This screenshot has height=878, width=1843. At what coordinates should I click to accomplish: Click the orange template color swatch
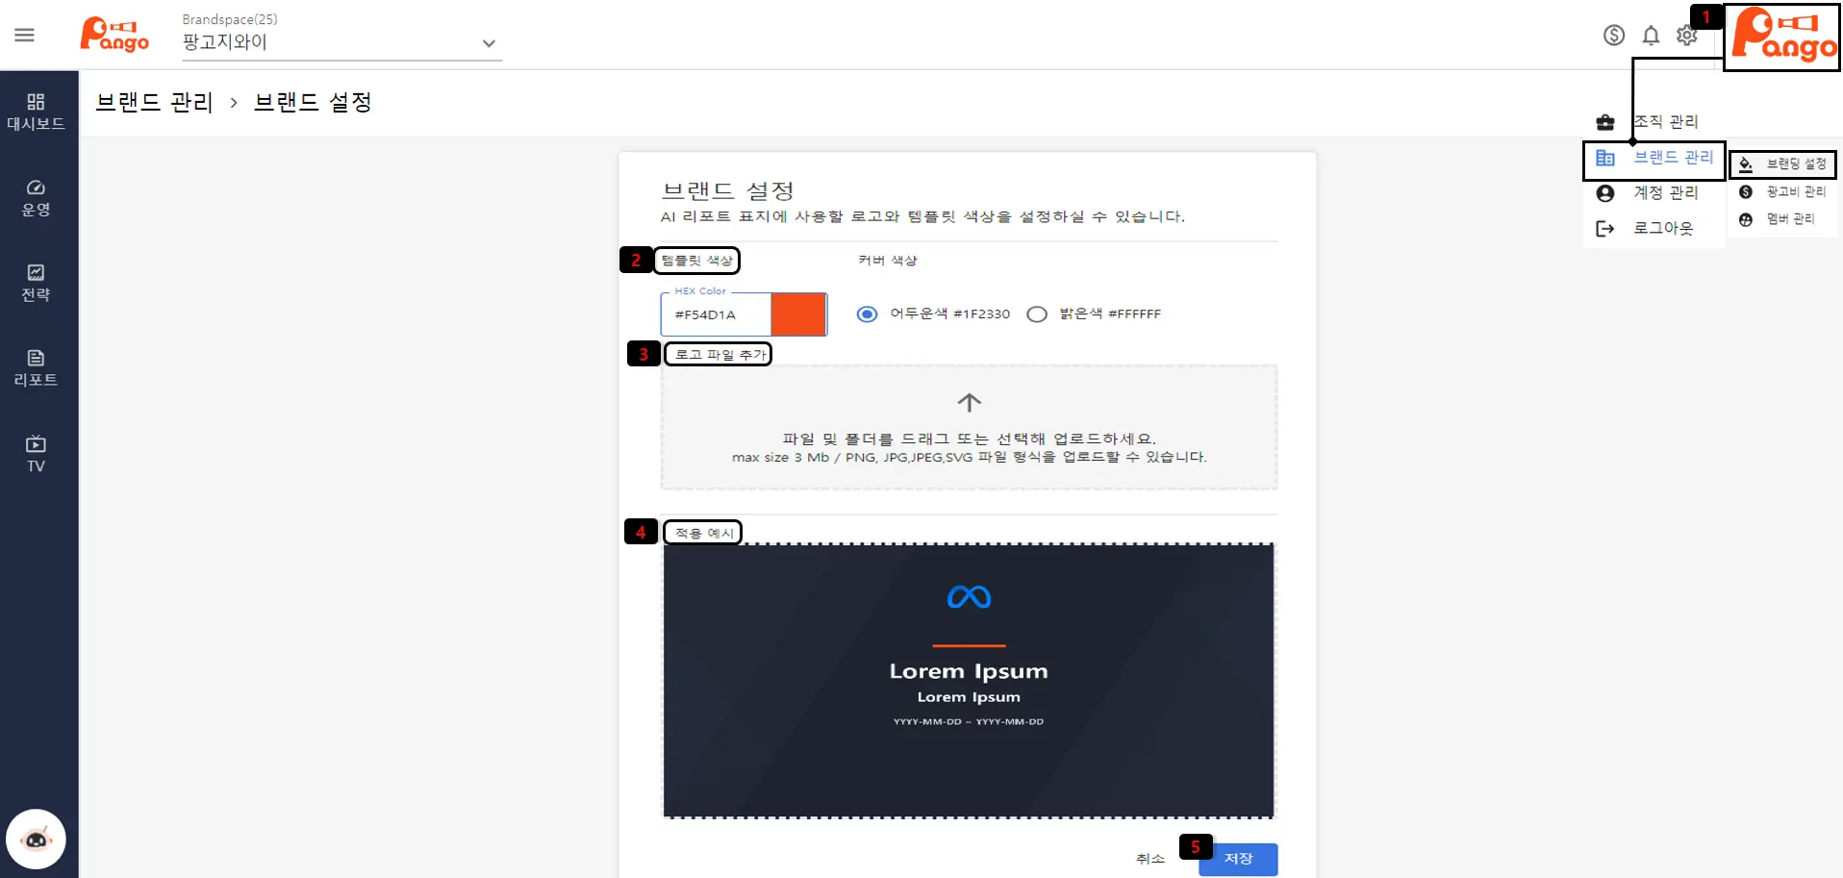pyautogui.click(x=798, y=314)
